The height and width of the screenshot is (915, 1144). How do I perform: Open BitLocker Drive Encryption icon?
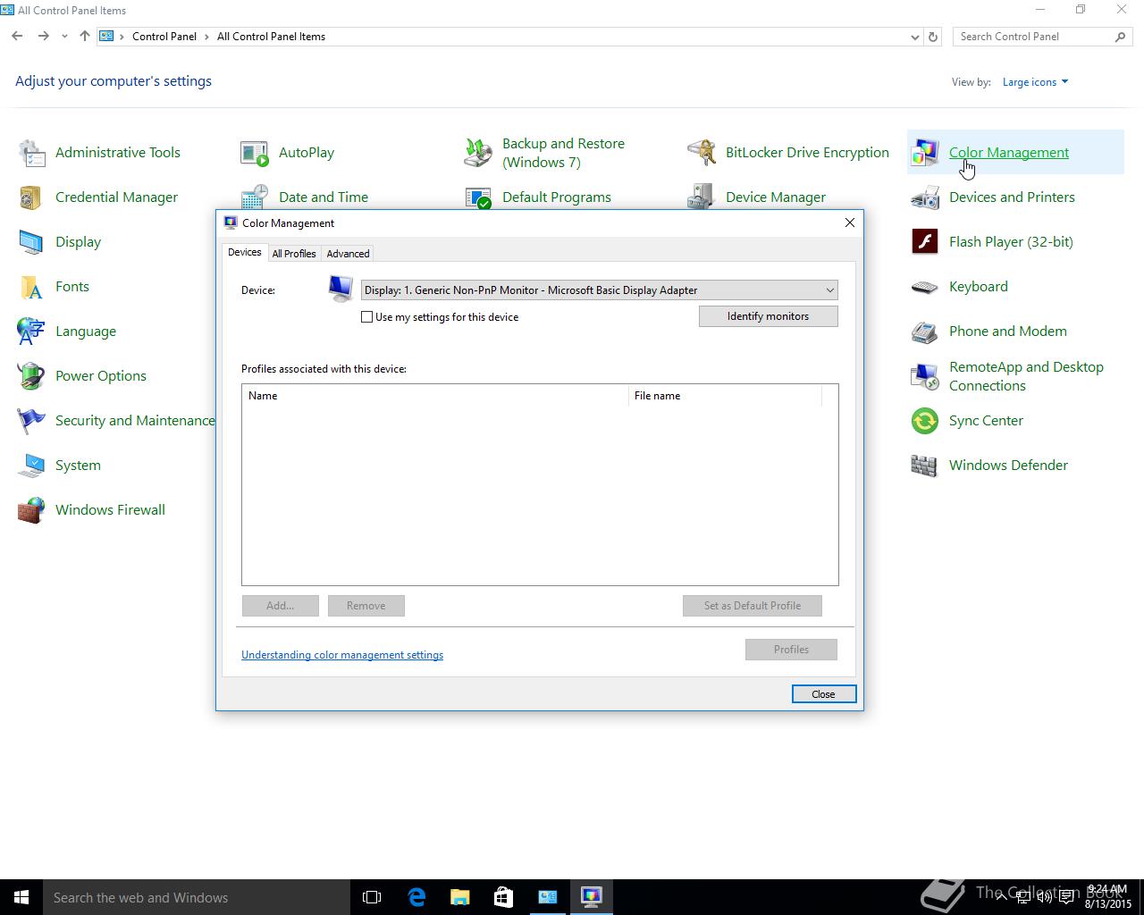click(702, 153)
